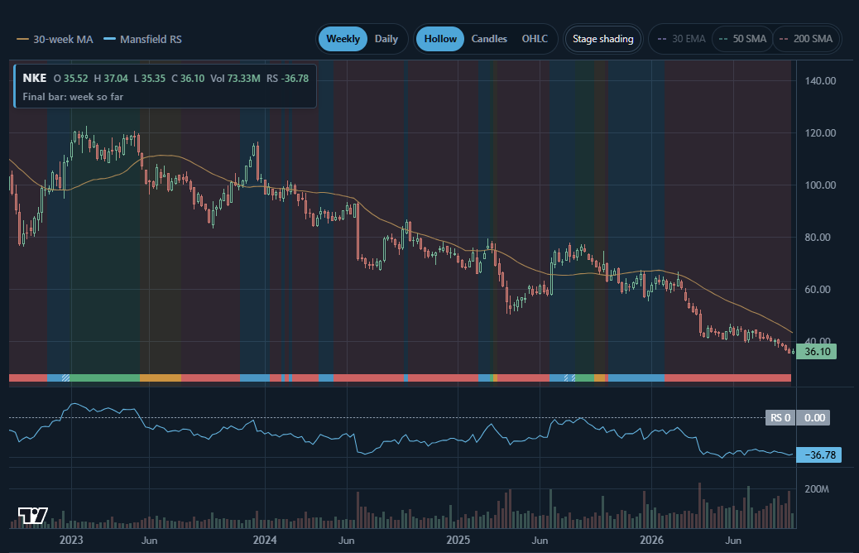Click the 0.00 RS axis value
Image resolution: width=859 pixels, height=553 pixels.
tap(814, 417)
